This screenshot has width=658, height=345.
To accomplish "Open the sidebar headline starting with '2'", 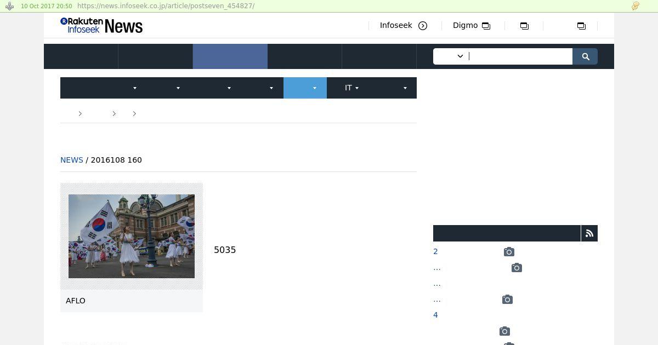I will pyautogui.click(x=435, y=252).
